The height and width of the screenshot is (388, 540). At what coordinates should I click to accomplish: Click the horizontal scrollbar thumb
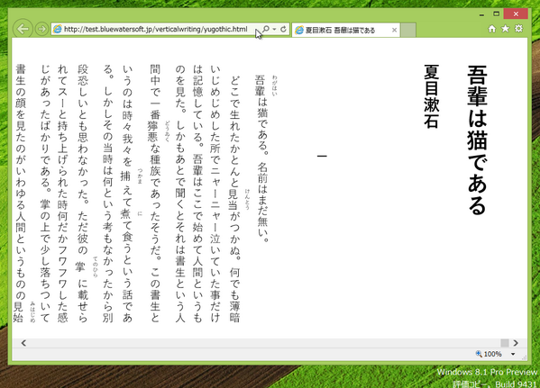coord(505,343)
